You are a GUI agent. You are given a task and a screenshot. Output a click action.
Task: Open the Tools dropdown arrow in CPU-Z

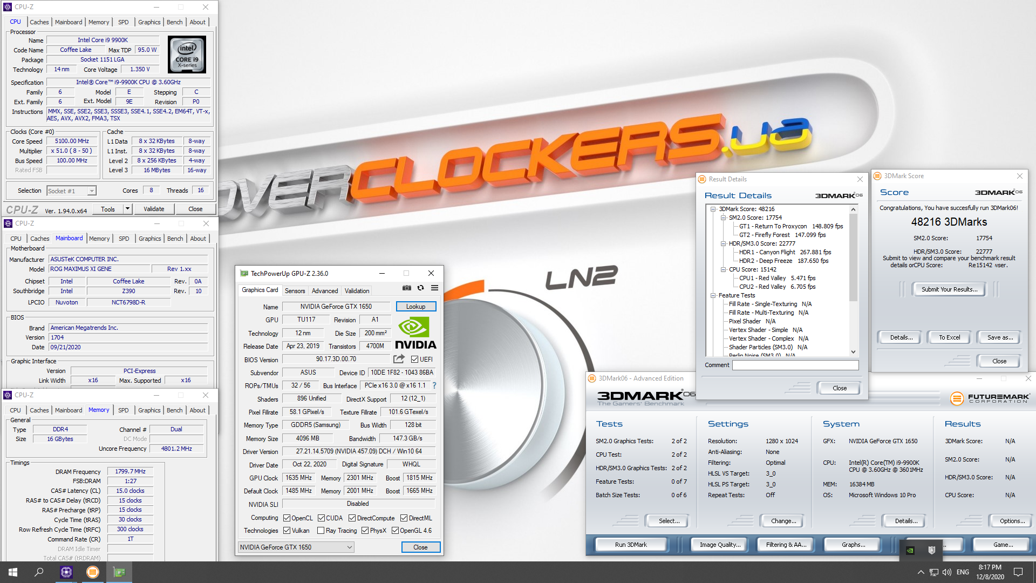128,209
